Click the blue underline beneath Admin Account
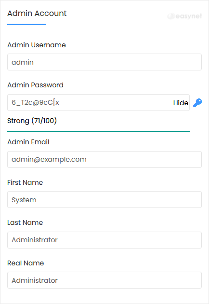The image size is (209, 304). (x=26, y=25)
